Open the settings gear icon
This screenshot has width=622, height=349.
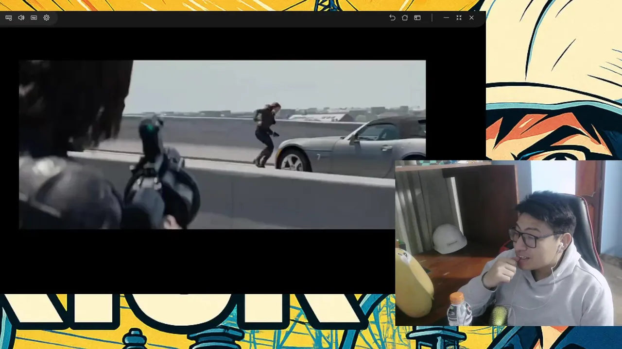pyautogui.click(x=47, y=17)
